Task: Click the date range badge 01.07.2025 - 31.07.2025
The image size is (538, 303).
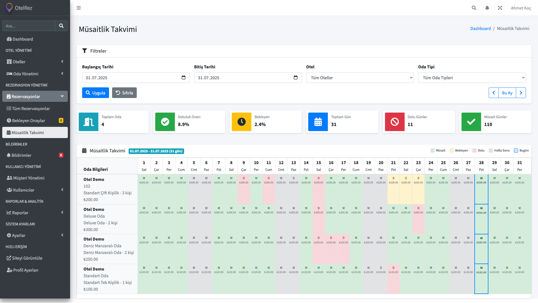Action: (x=156, y=151)
